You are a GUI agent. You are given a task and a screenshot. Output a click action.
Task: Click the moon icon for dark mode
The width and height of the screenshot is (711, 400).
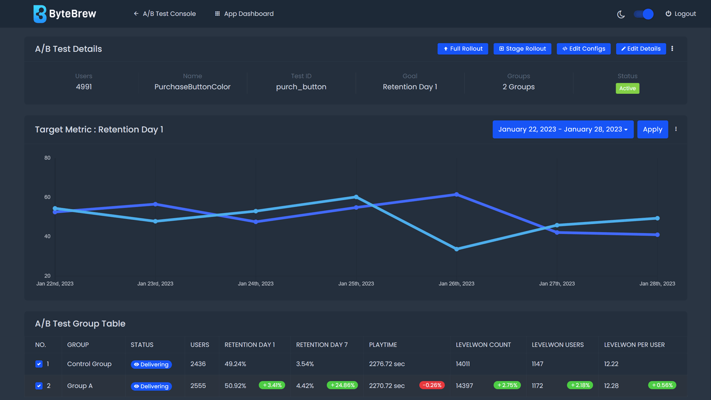(620, 14)
